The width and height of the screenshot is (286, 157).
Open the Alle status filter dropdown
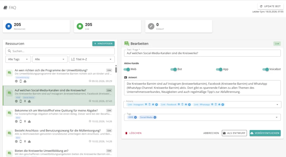[x=50, y=59]
